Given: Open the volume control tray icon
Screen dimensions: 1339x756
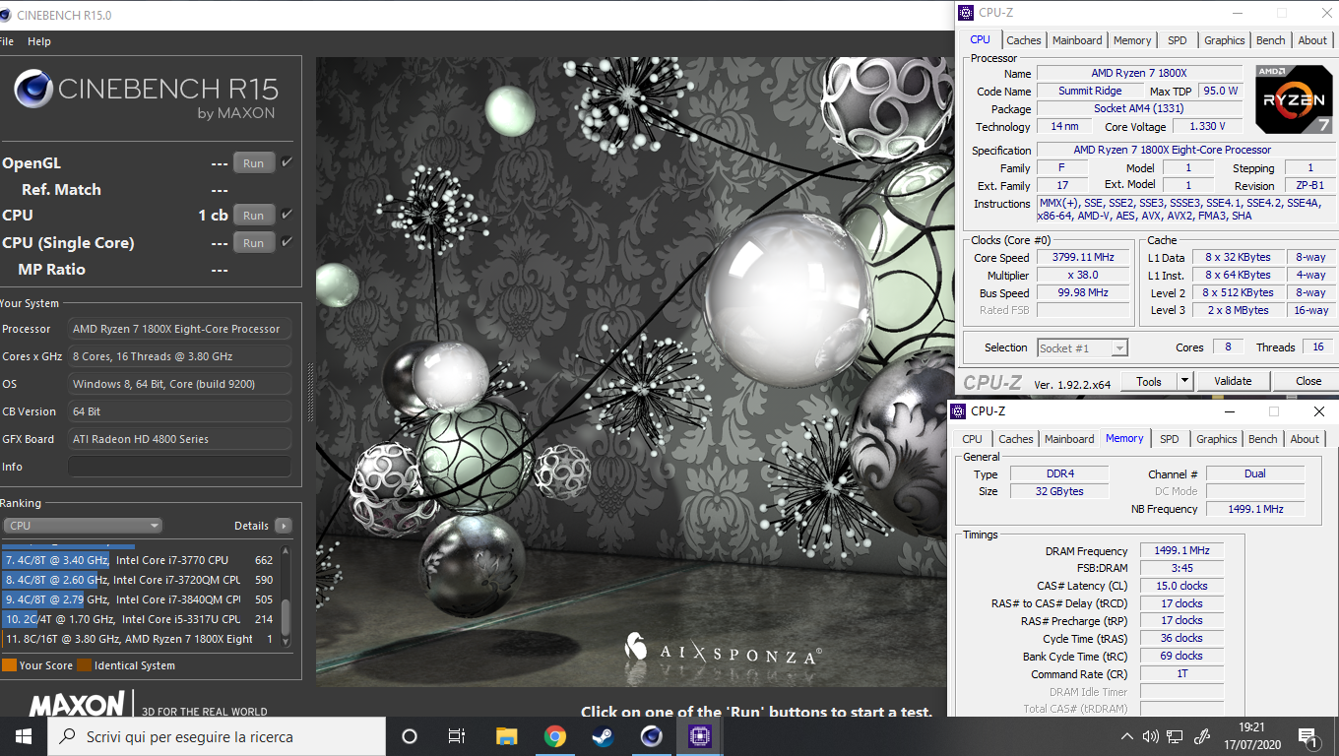Looking at the screenshot, I should (x=1150, y=736).
